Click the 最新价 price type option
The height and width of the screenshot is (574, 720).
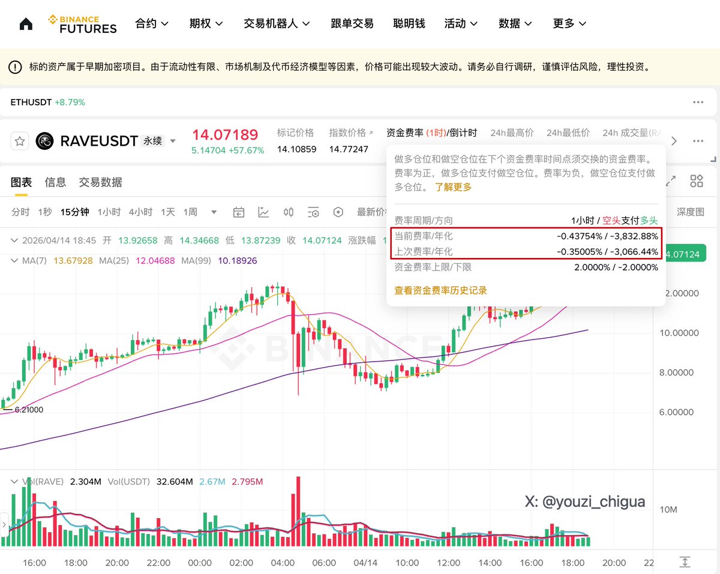[x=371, y=212]
